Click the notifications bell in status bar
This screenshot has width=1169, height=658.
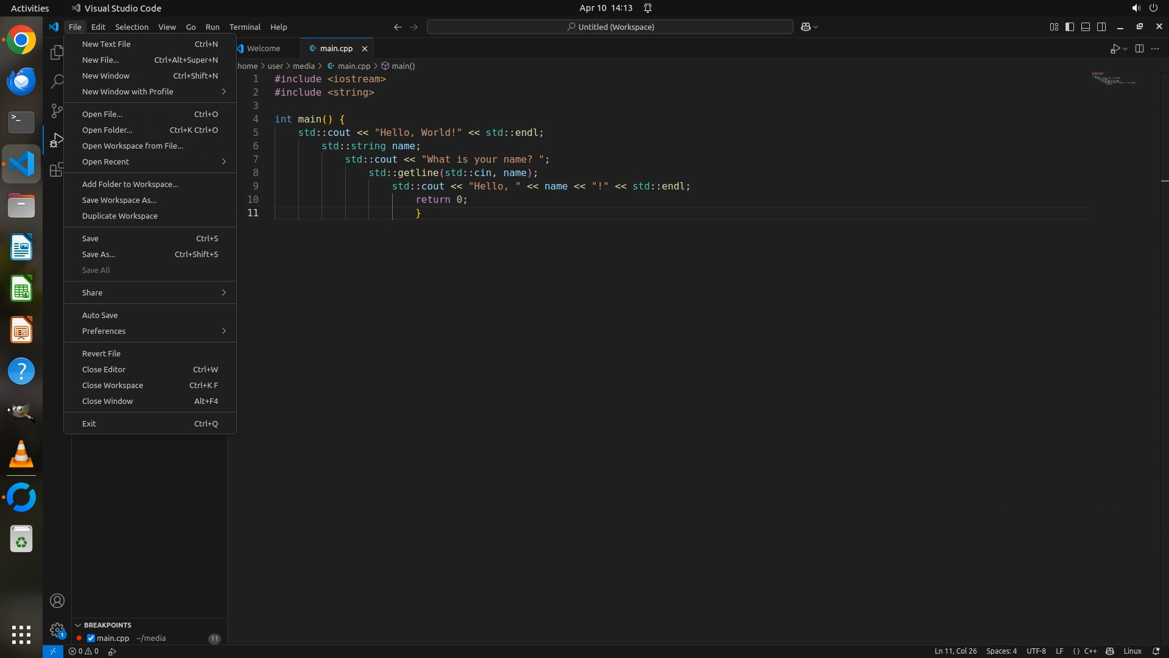click(x=1156, y=651)
